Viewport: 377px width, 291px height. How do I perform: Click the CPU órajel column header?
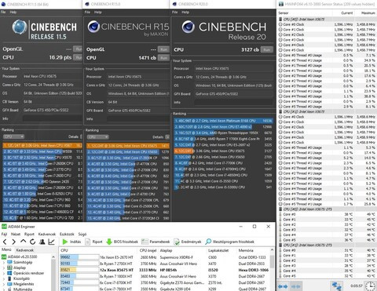pyautogui.click(x=148, y=250)
